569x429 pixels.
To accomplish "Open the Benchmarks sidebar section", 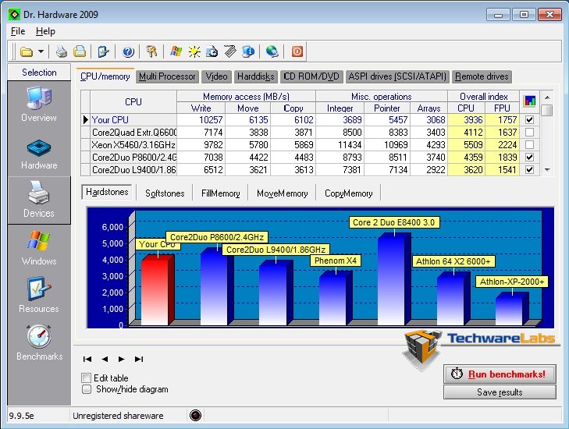I will [x=39, y=342].
